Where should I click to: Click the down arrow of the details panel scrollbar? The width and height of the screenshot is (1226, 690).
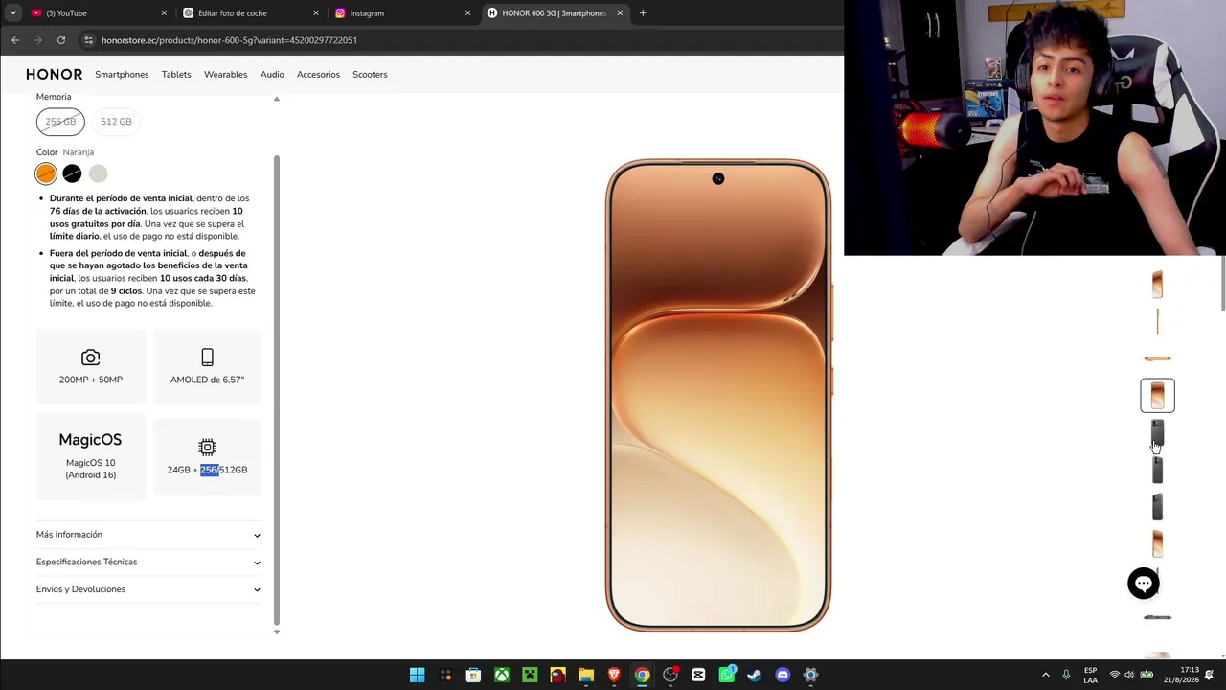coord(277,632)
